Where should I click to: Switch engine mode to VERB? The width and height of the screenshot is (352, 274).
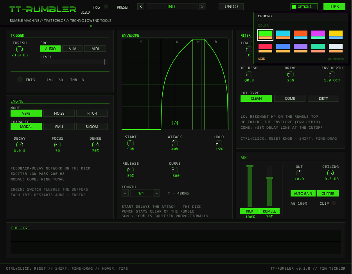[x=26, y=113]
